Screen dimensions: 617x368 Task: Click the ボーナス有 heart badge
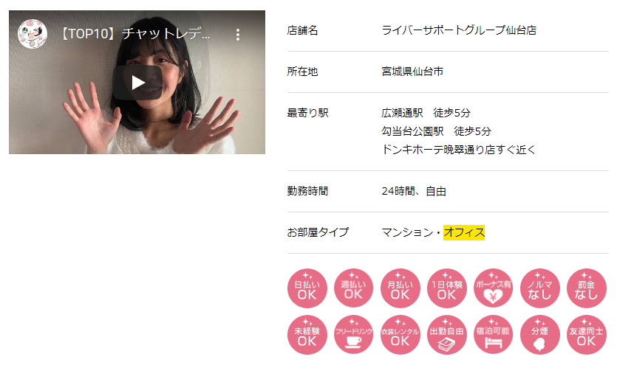[x=493, y=288]
